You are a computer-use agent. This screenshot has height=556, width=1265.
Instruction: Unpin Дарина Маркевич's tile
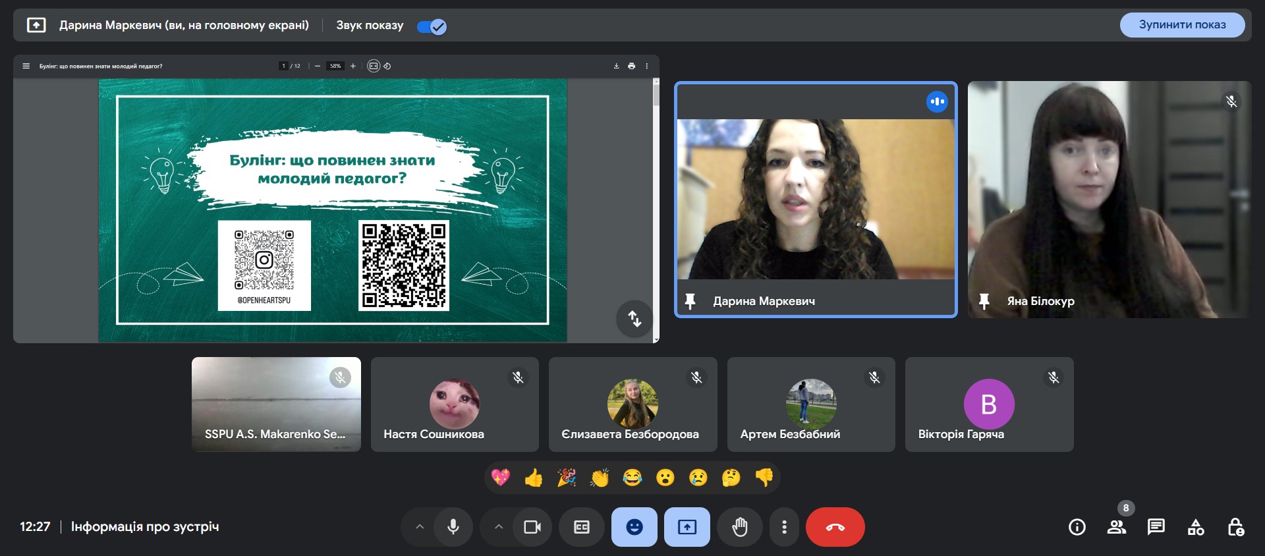click(x=690, y=301)
